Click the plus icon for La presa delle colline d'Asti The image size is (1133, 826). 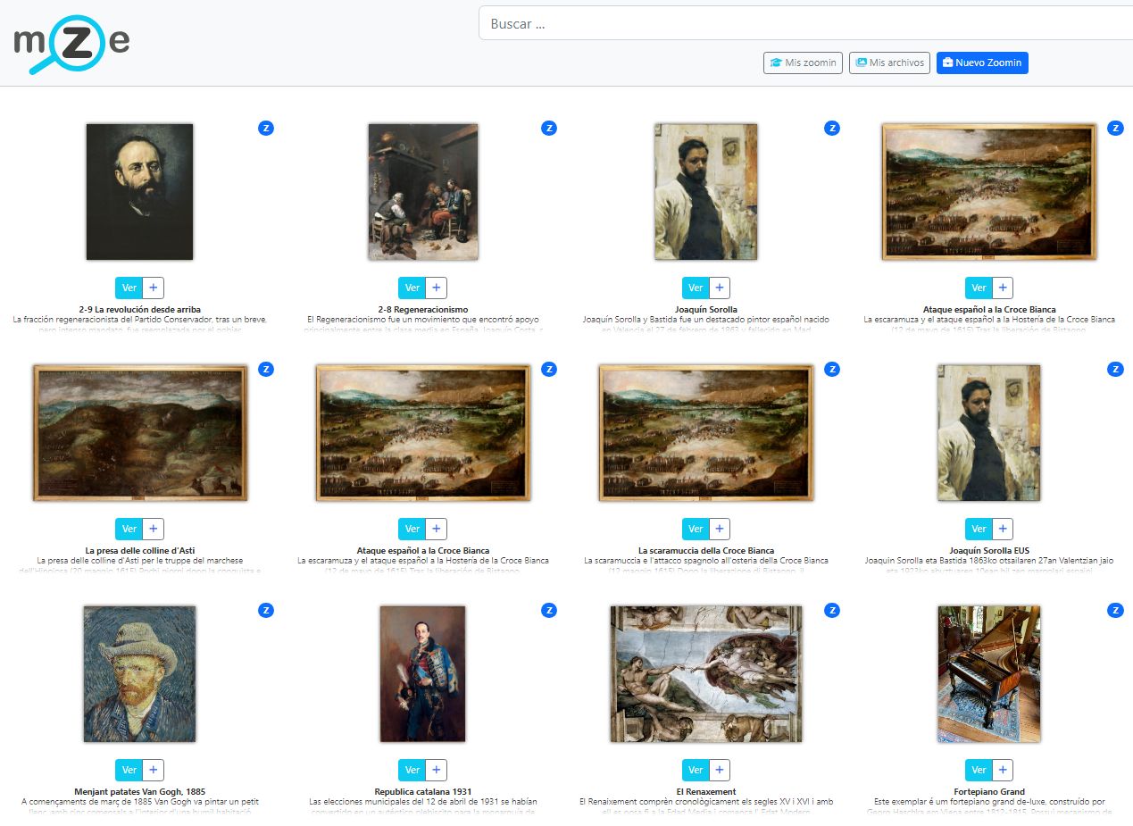(x=153, y=529)
